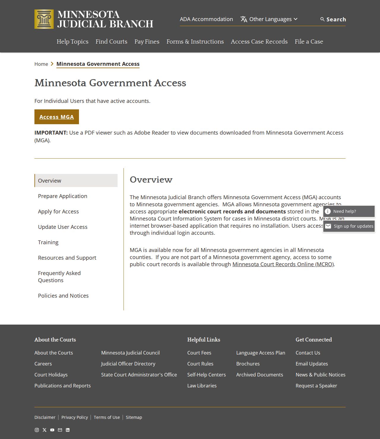Open the Instagram icon in the footer
Image resolution: width=380 pixels, height=439 pixels.
37,430
